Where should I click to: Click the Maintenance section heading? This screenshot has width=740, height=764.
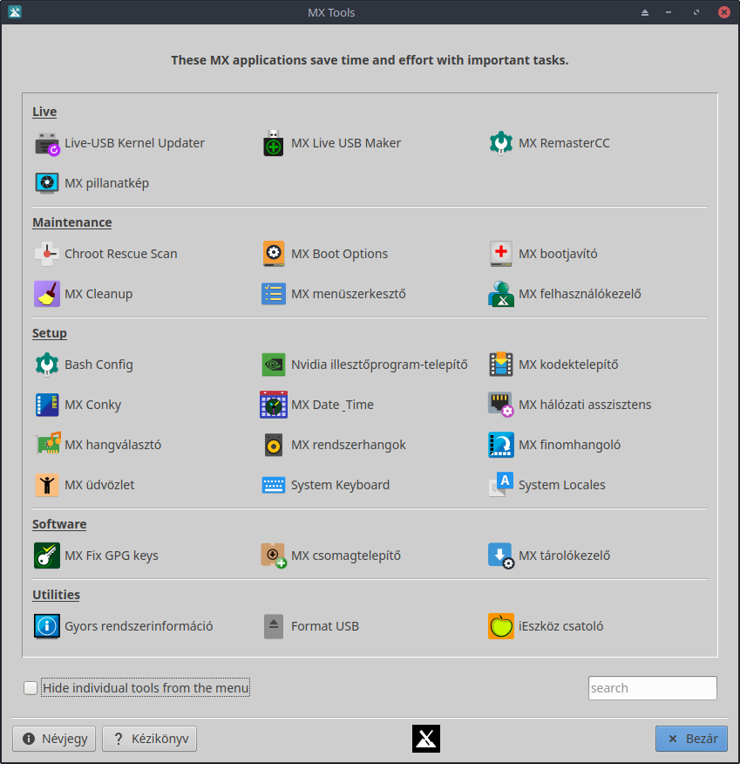pyautogui.click(x=72, y=222)
